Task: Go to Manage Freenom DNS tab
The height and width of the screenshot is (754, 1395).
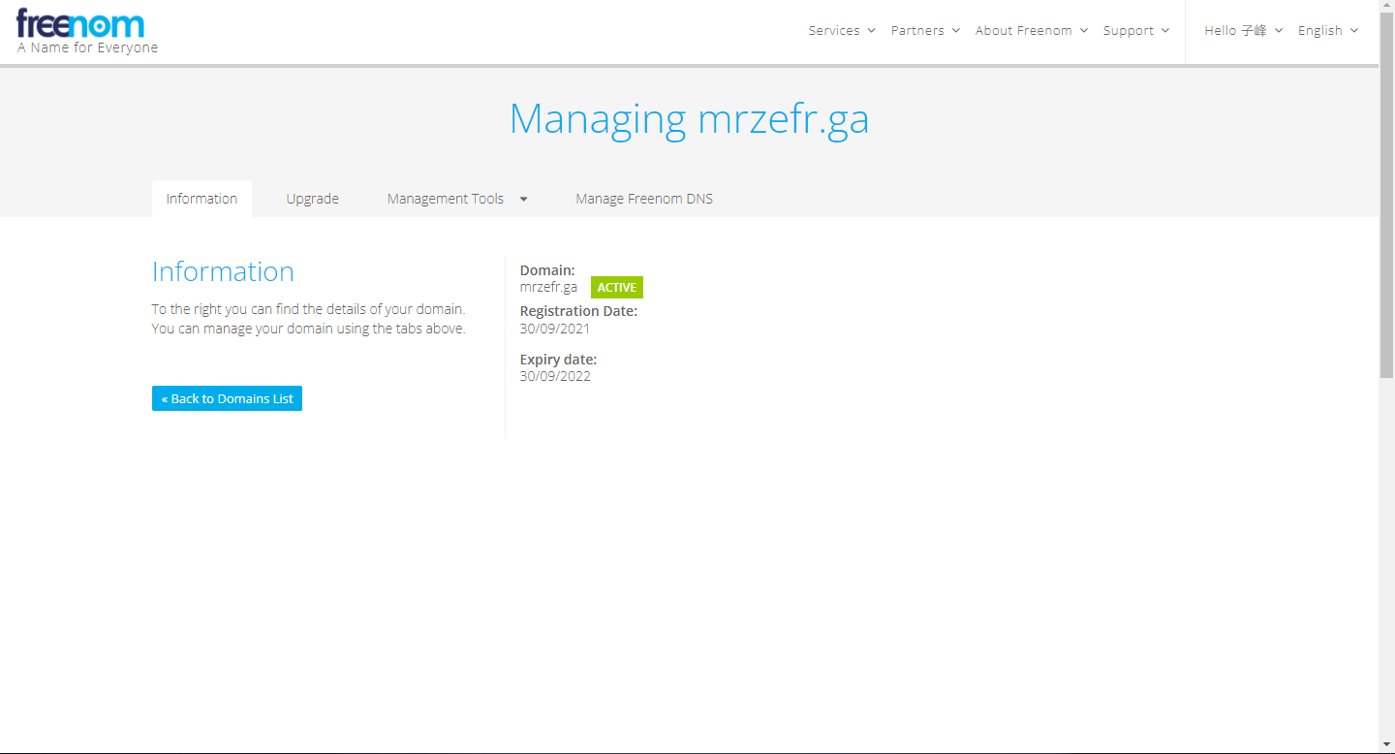Action: click(644, 199)
